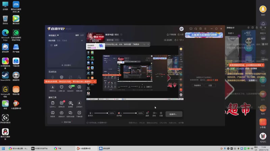Mute the speaker 扬声器 icon
270x151 pixels.
point(119,113)
